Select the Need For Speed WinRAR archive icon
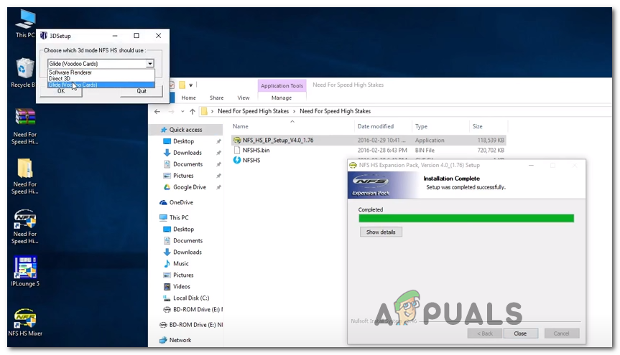The height and width of the screenshot is (355, 620). (x=25, y=126)
